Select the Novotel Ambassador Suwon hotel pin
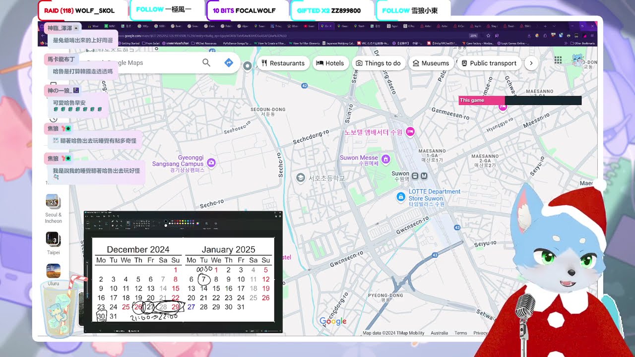Screen dimensions: 635x357 click(x=410, y=131)
